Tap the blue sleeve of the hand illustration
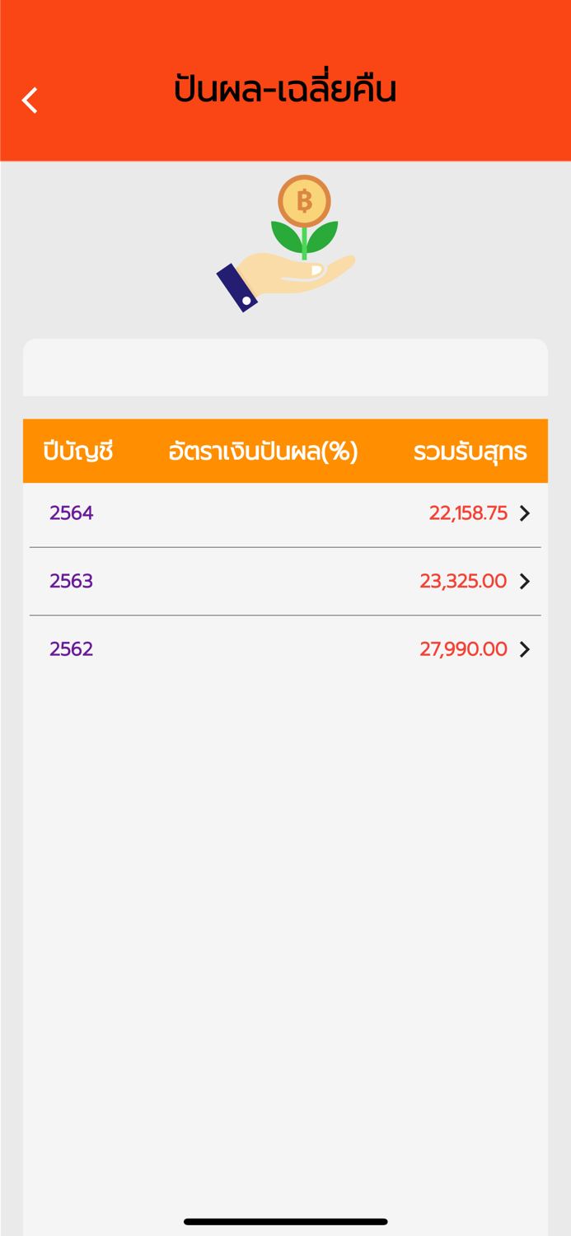The height and width of the screenshot is (1236, 571). [x=239, y=286]
